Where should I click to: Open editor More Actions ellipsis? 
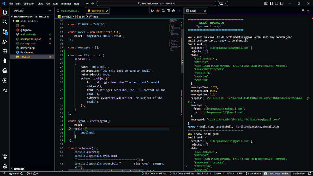click(179, 11)
